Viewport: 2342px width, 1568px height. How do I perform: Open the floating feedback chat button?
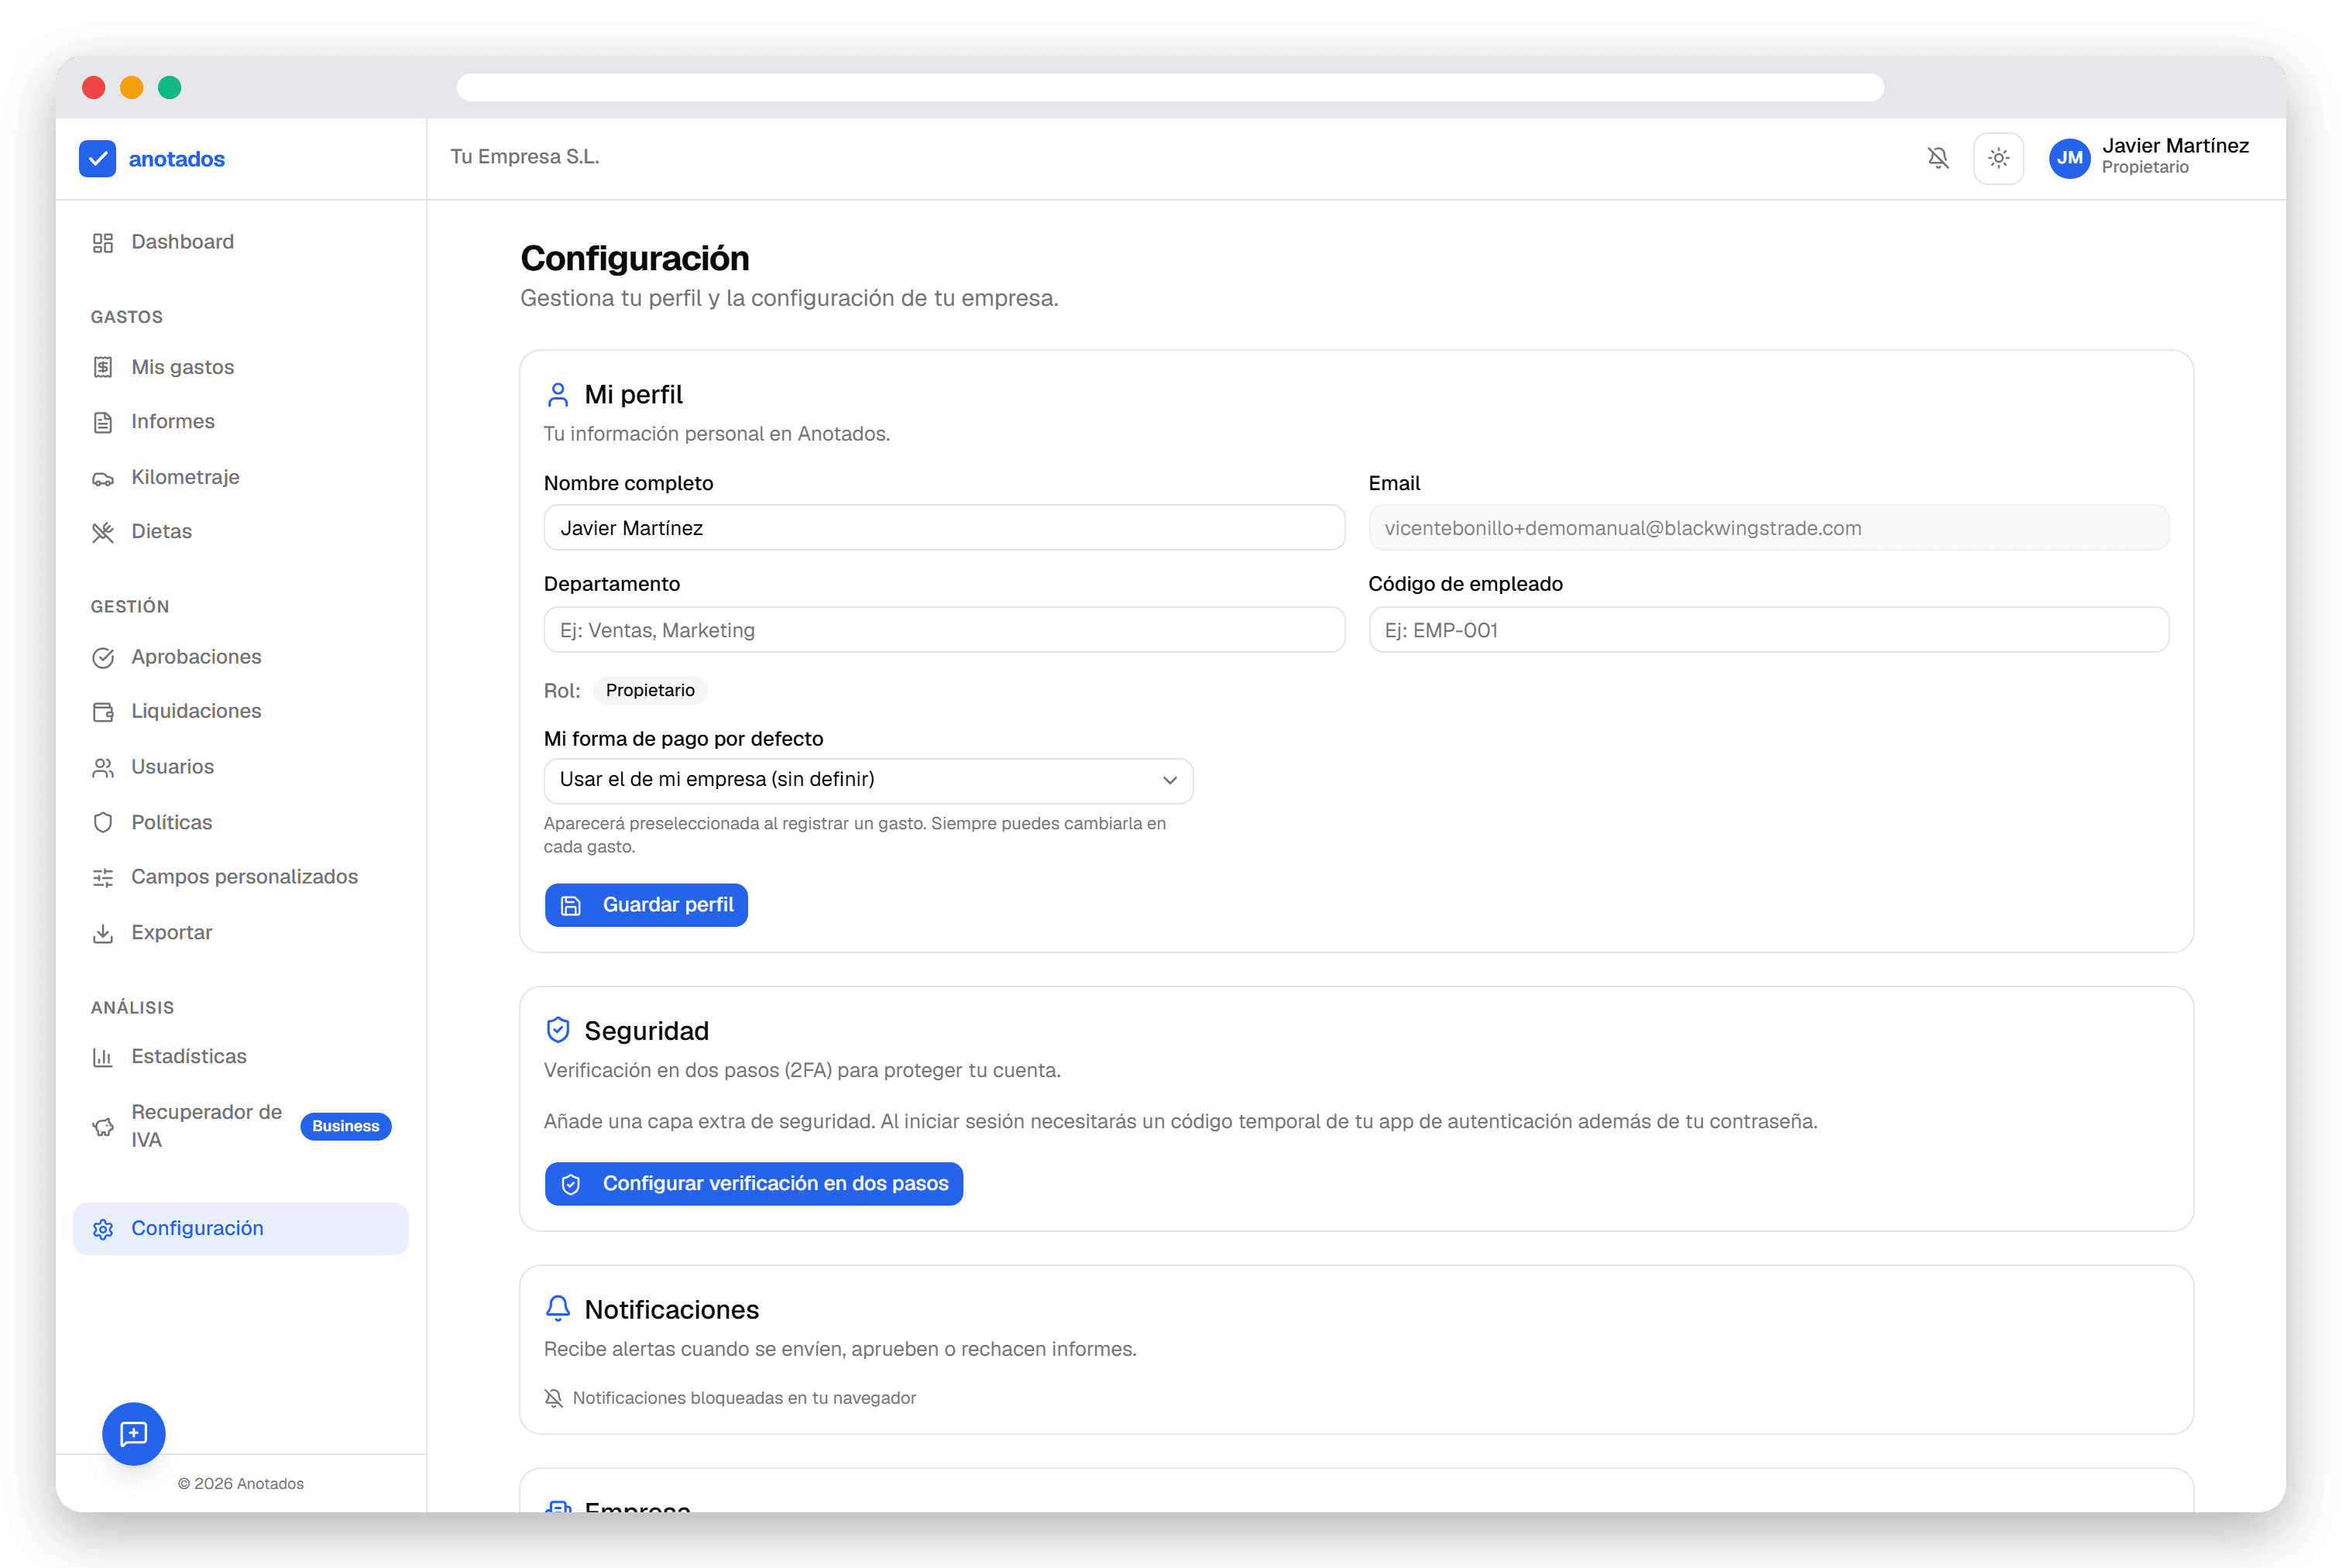[x=134, y=1434]
